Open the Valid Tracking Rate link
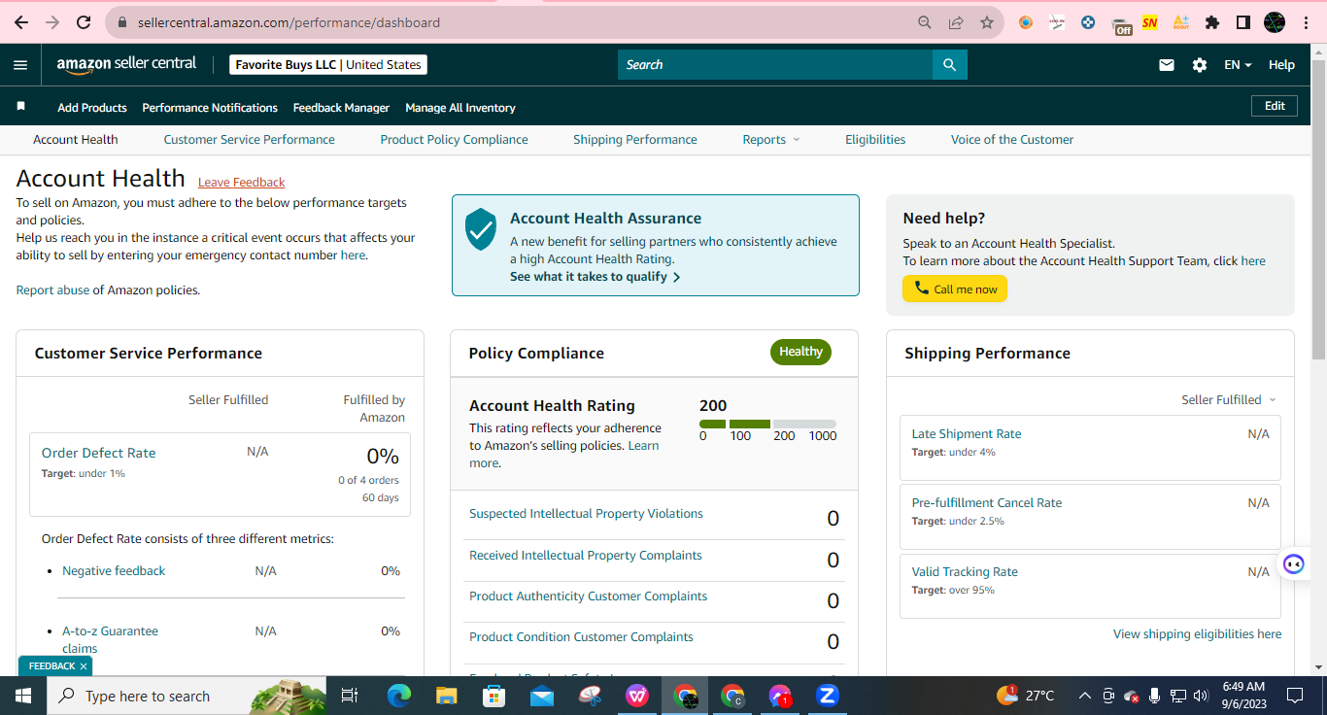This screenshot has width=1327, height=715. pyautogui.click(x=965, y=572)
